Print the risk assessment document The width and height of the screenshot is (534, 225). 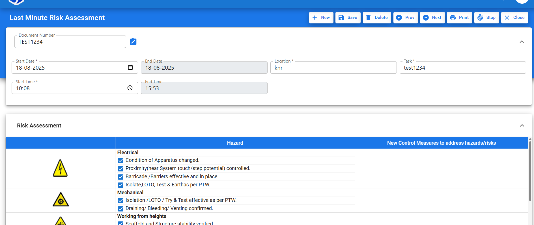click(x=459, y=17)
